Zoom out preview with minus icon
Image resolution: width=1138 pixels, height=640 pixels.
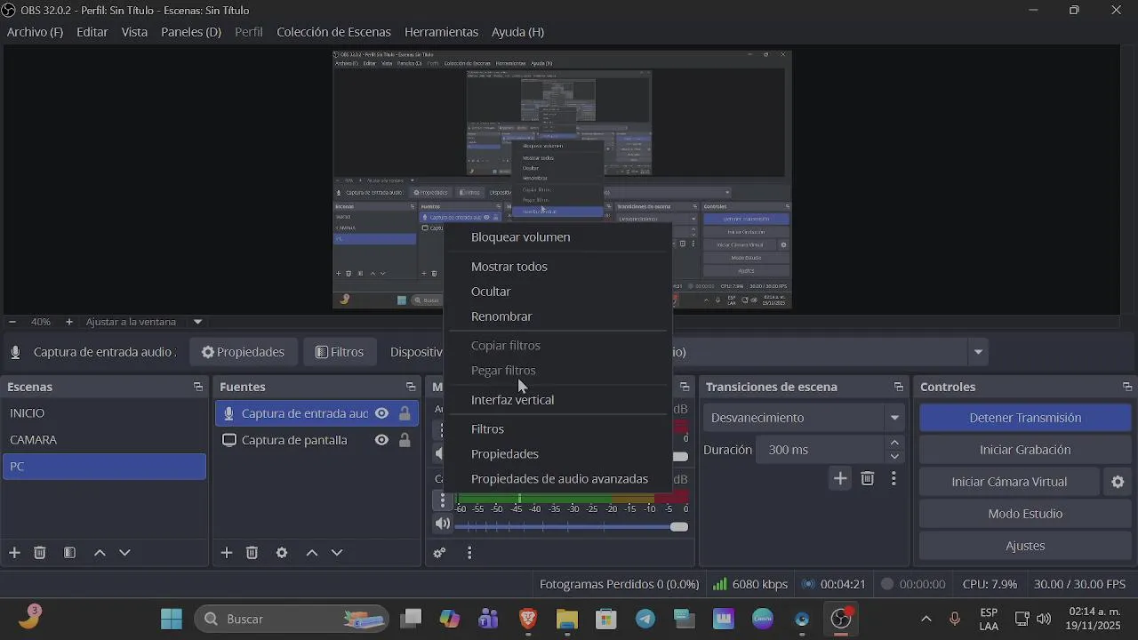pos(12,322)
